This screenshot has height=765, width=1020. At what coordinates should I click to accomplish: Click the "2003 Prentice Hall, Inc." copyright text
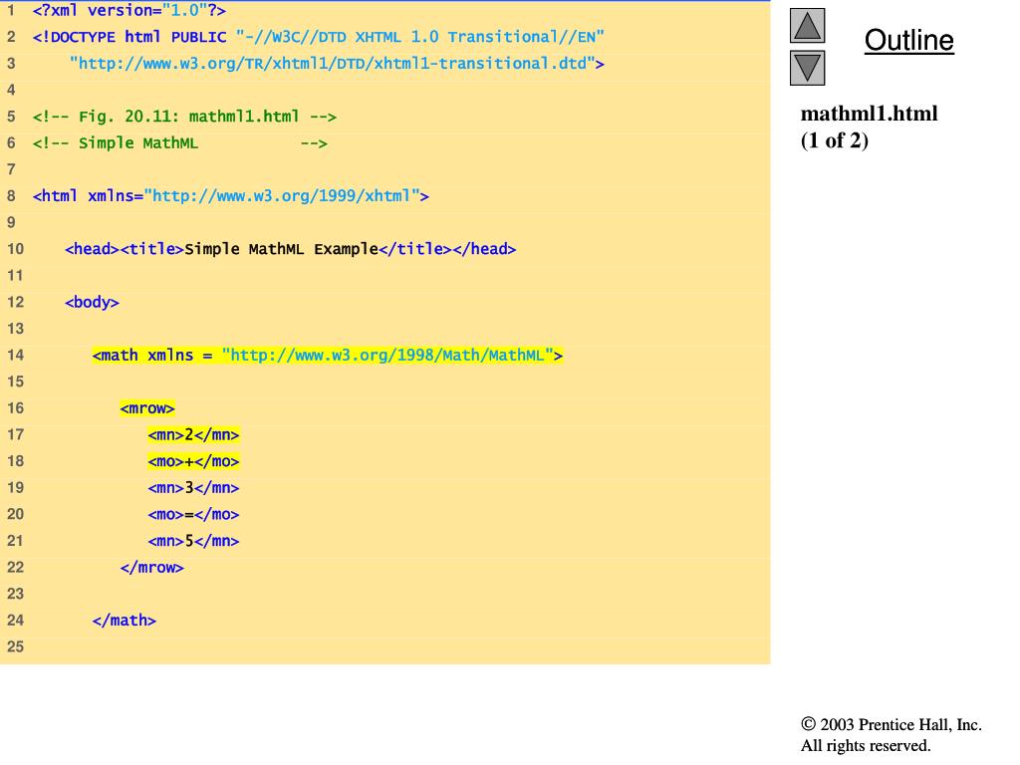[892, 725]
